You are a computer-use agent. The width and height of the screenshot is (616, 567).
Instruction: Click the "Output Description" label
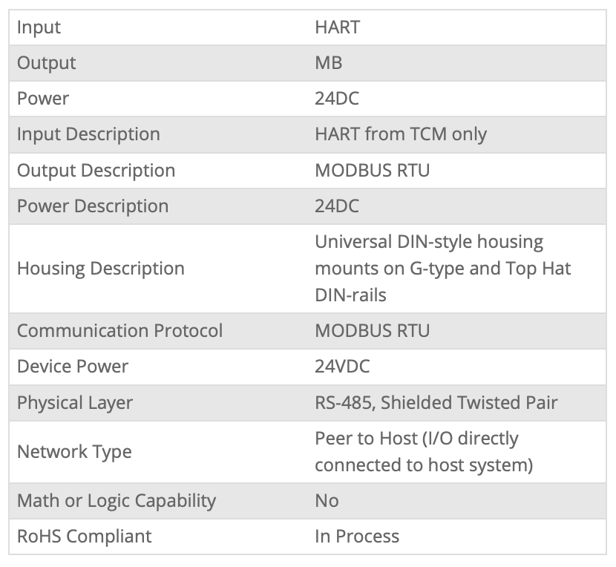96,170
